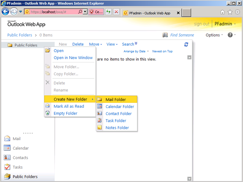Go to Contacts in the navigation pane
This screenshot has width=243, height=182.
click(16, 158)
